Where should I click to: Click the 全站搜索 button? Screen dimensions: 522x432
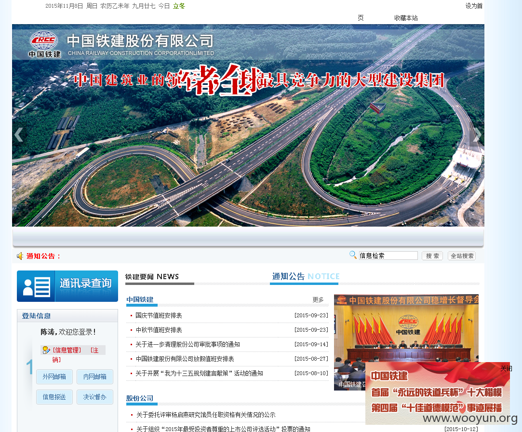(x=462, y=256)
